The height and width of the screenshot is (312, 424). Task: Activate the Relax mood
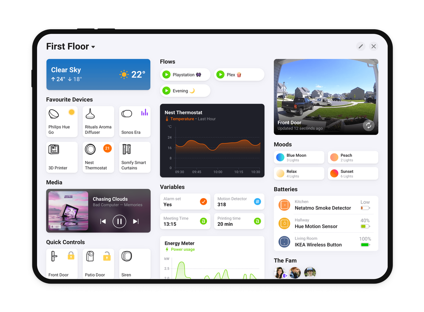(299, 174)
